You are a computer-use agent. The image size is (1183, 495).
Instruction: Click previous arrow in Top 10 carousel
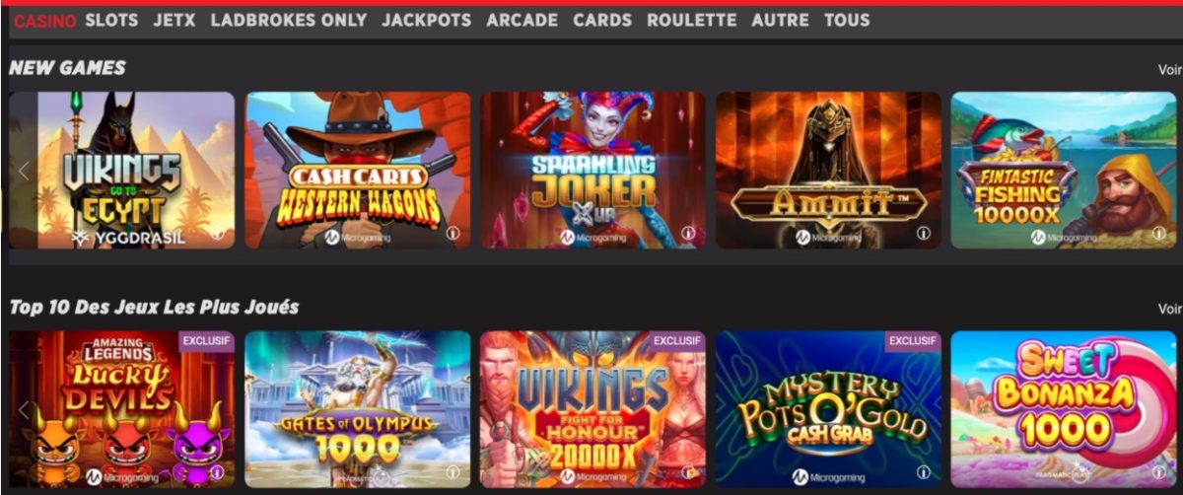(x=24, y=409)
